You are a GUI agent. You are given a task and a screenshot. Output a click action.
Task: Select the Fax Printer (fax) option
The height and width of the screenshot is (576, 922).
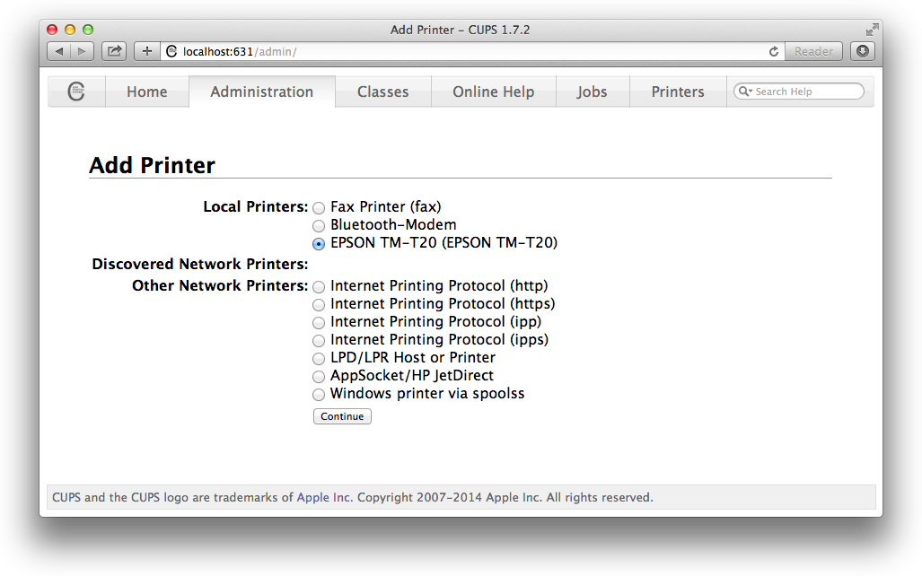(319, 208)
